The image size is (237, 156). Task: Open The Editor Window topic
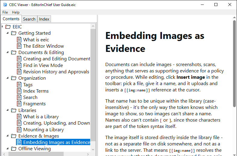[43, 46]
